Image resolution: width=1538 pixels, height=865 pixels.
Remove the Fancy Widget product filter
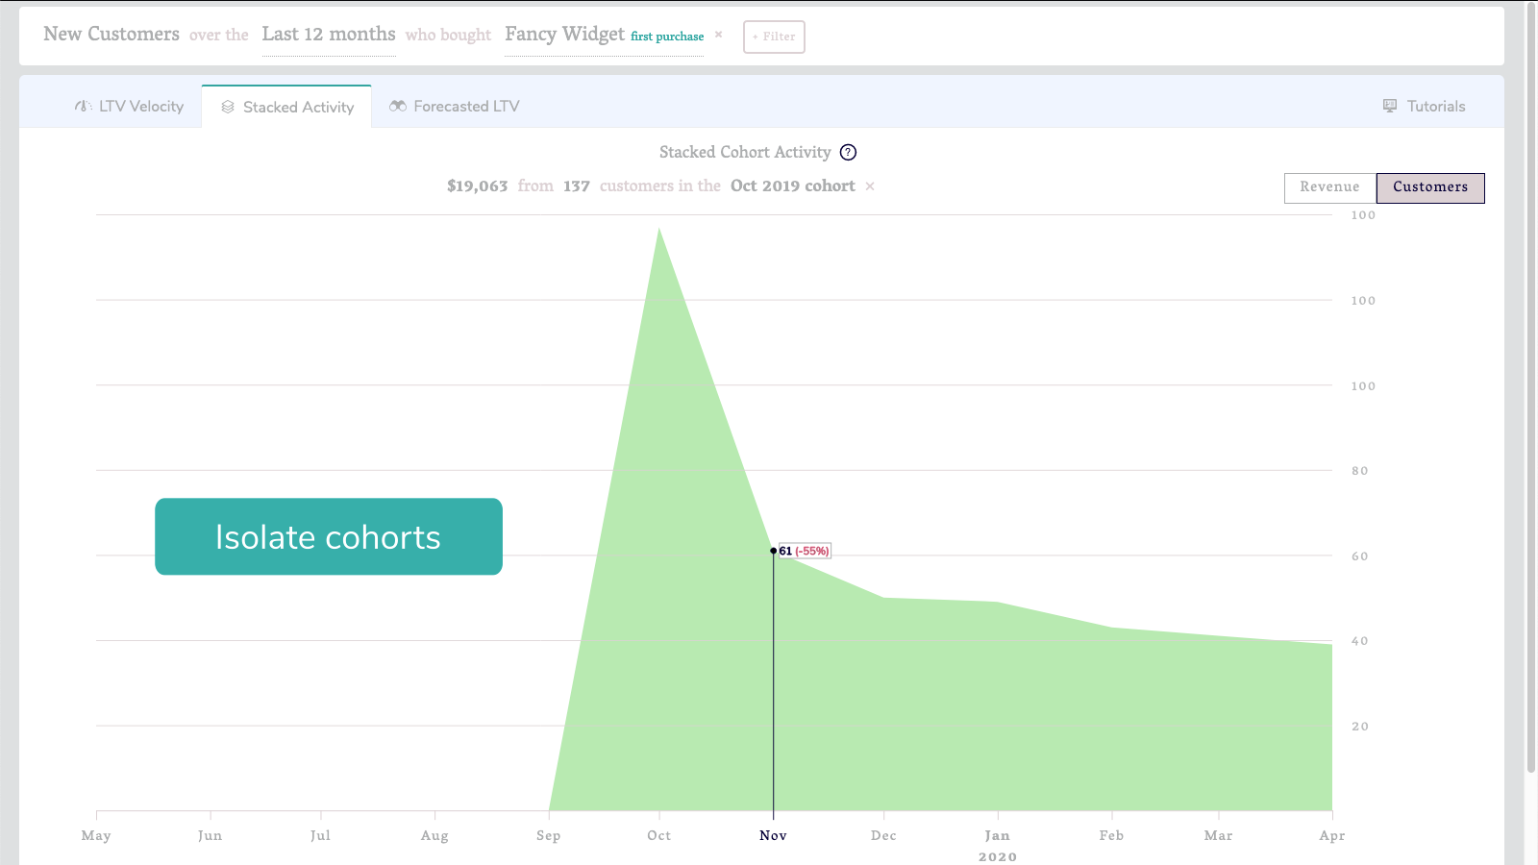click(718, 35)
